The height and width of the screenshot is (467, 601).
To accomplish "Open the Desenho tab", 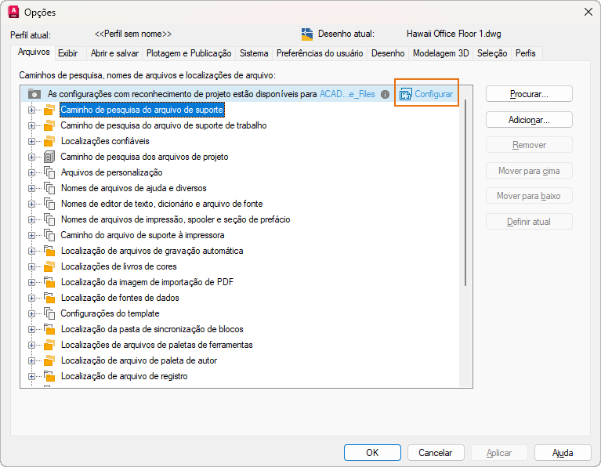I will coord(388,53).
